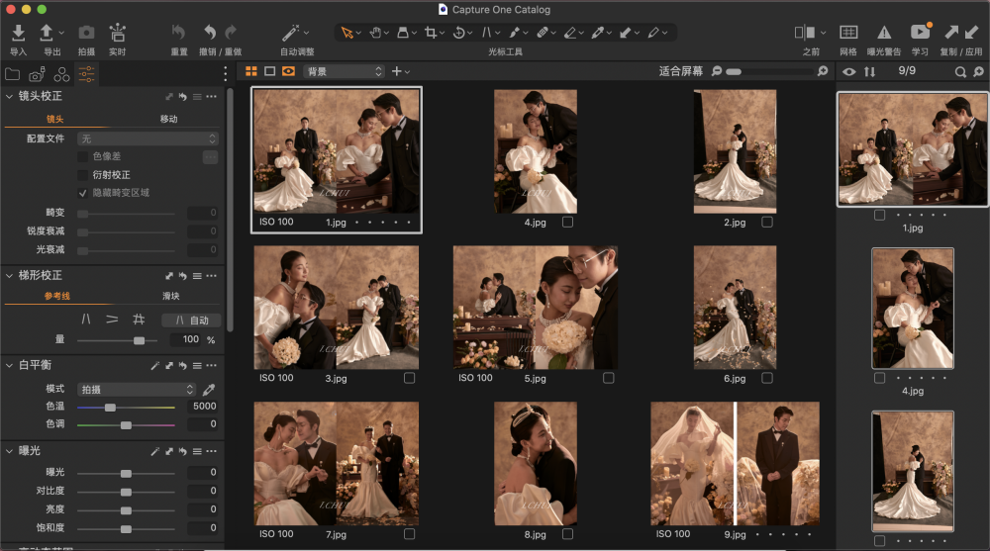Toggle the 曝光警告 exposure warning icon
This screenshot has height=551, width=990.
tap(884, 33)
